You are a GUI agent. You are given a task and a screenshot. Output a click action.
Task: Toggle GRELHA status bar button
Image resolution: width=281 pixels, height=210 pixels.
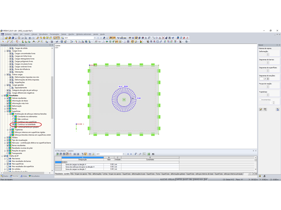(x=171, y=179)
